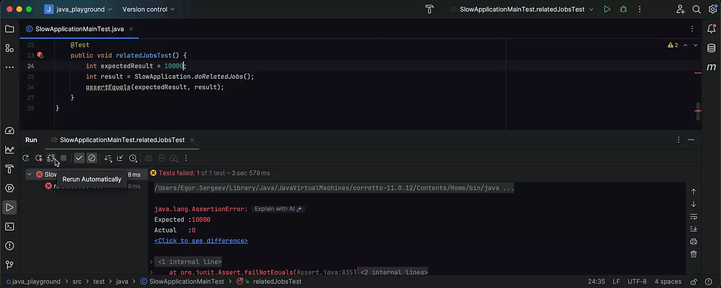Toggle Rerun Automatically
The height and width of the screenshot is (288, 721).
pyautogui.click(x=51, y=158)
